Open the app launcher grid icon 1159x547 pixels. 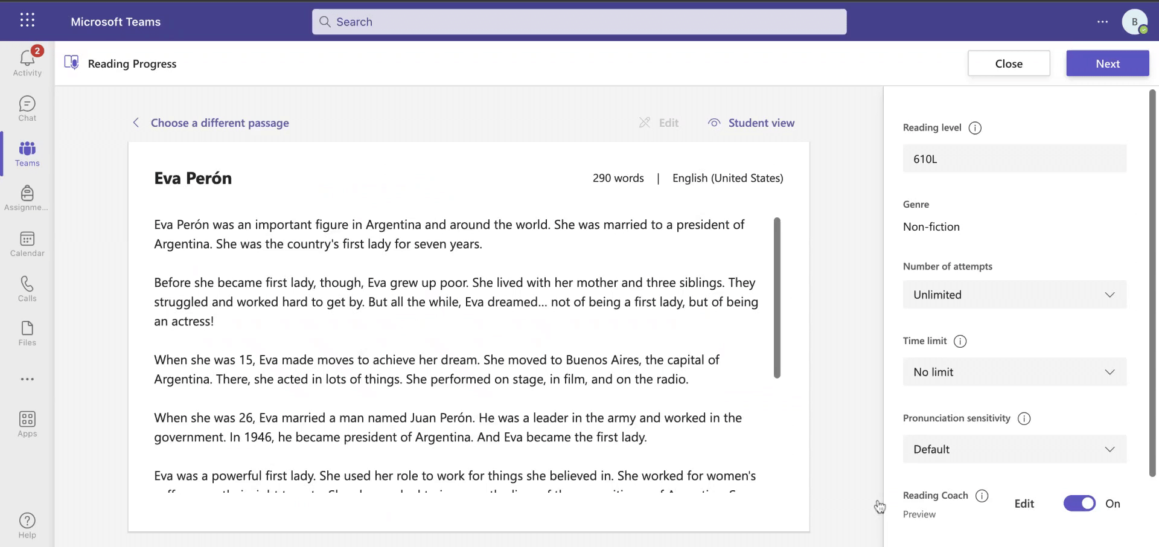27,21
